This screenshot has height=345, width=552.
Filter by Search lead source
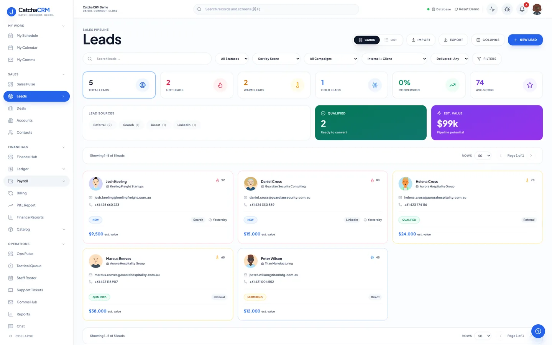pos(131,125)
